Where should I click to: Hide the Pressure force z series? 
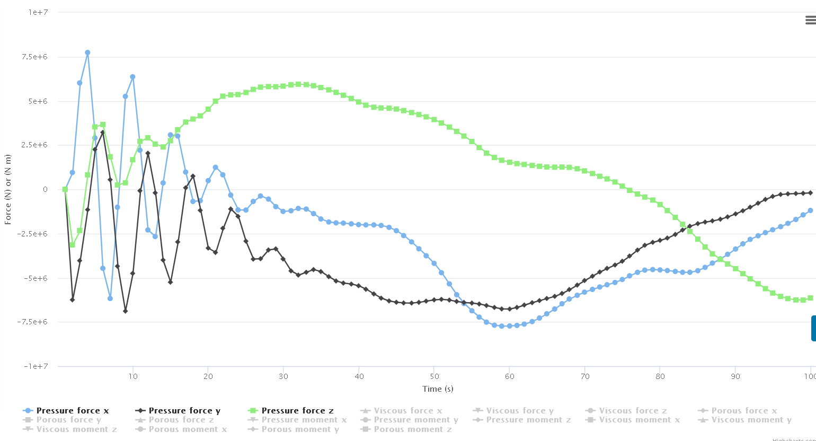[x=297, y=411]
